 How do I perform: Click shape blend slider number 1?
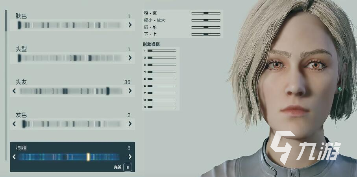161,51
